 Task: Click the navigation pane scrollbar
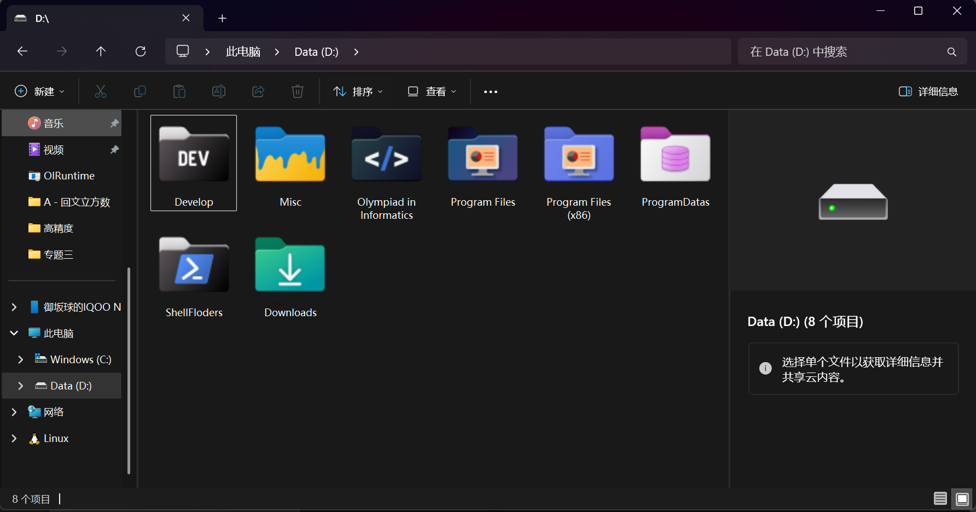[129, 370]
